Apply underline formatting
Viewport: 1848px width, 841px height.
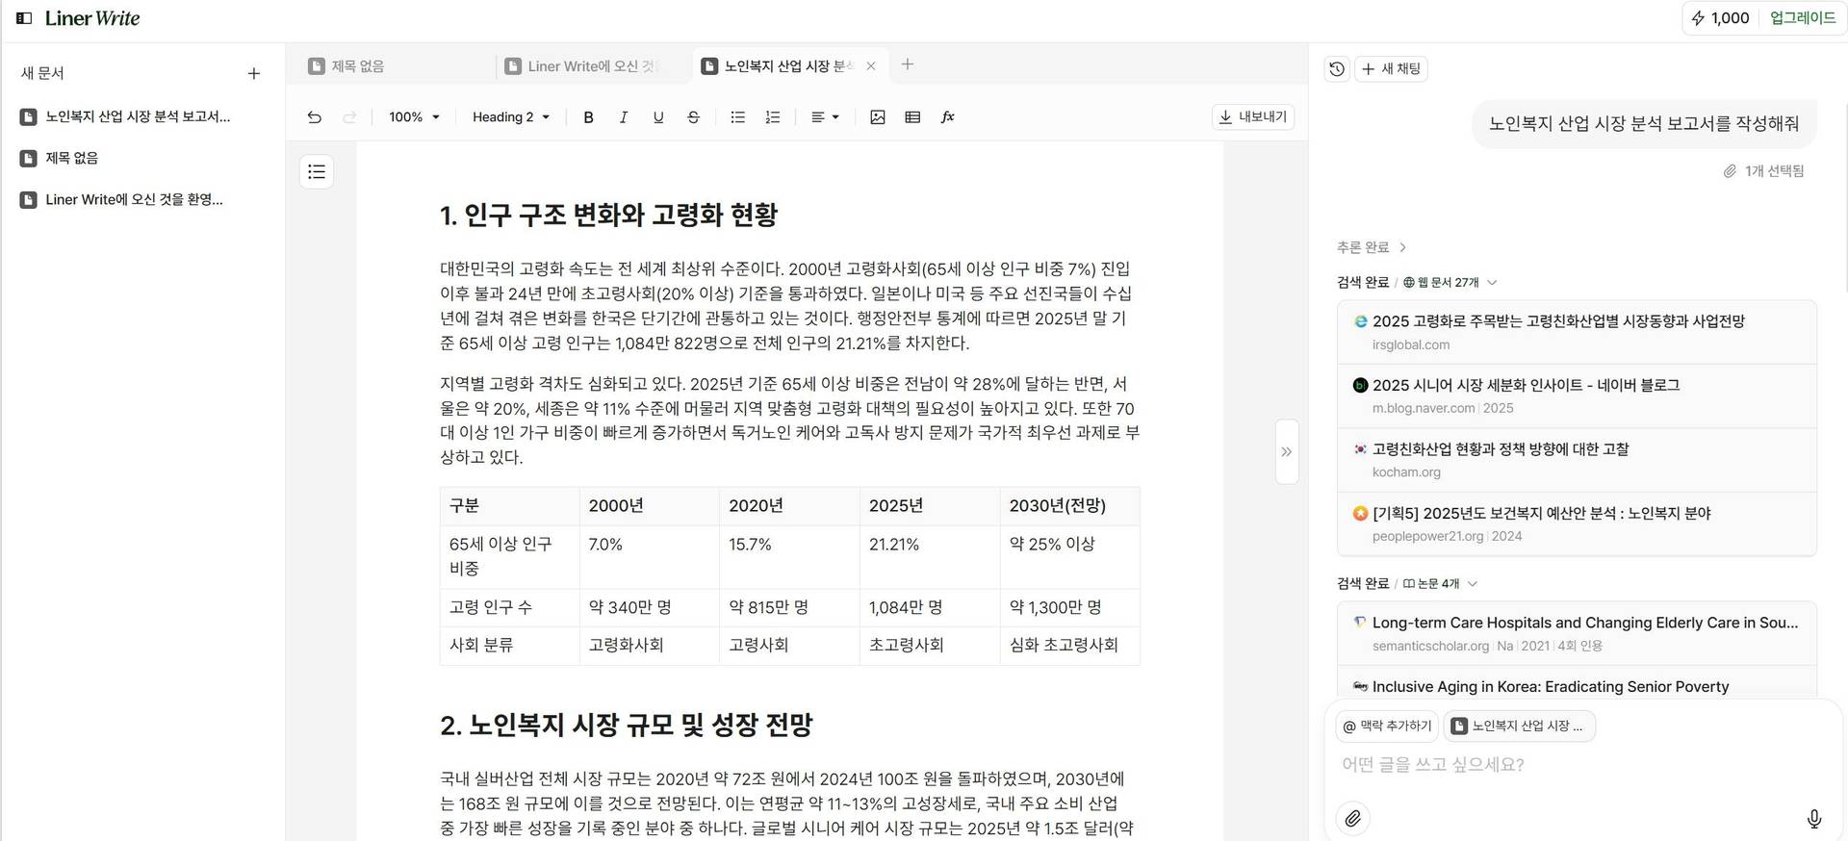(658, 117)
